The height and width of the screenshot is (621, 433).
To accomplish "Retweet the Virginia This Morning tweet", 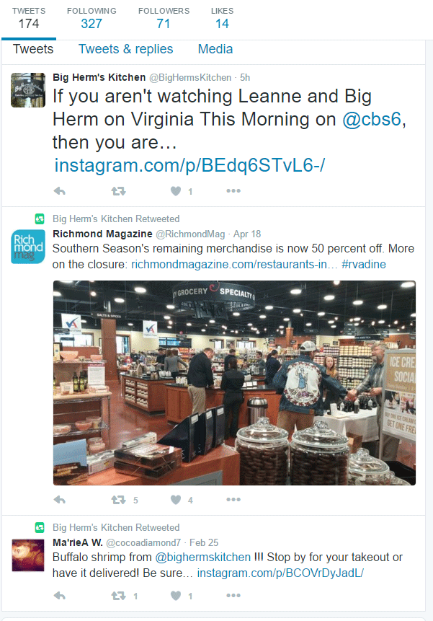I will 118,191.
